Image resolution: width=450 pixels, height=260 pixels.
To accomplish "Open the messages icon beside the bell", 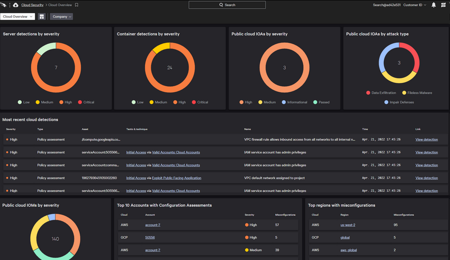I will click(x=443, y=5).
